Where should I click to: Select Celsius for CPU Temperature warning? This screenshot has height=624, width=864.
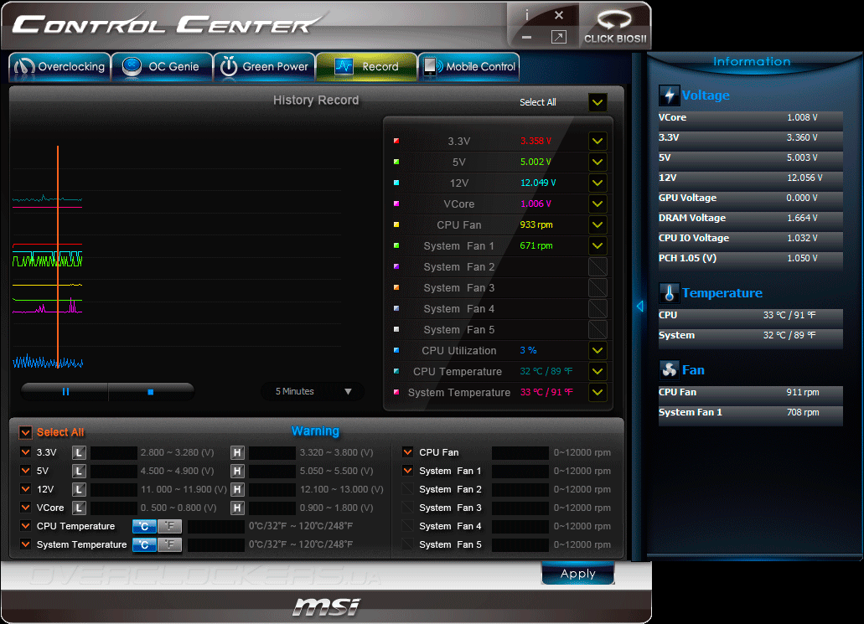pos(144,526)
